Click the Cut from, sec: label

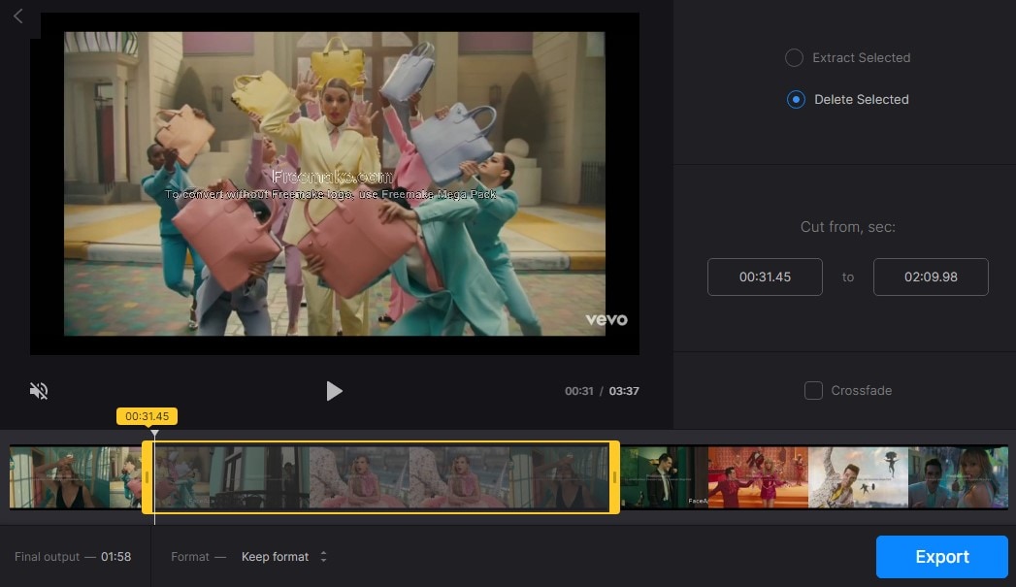[x=847, y=227]
